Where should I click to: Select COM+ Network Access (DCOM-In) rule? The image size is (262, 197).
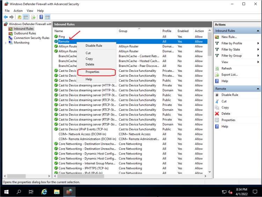[x=130, y=134]
